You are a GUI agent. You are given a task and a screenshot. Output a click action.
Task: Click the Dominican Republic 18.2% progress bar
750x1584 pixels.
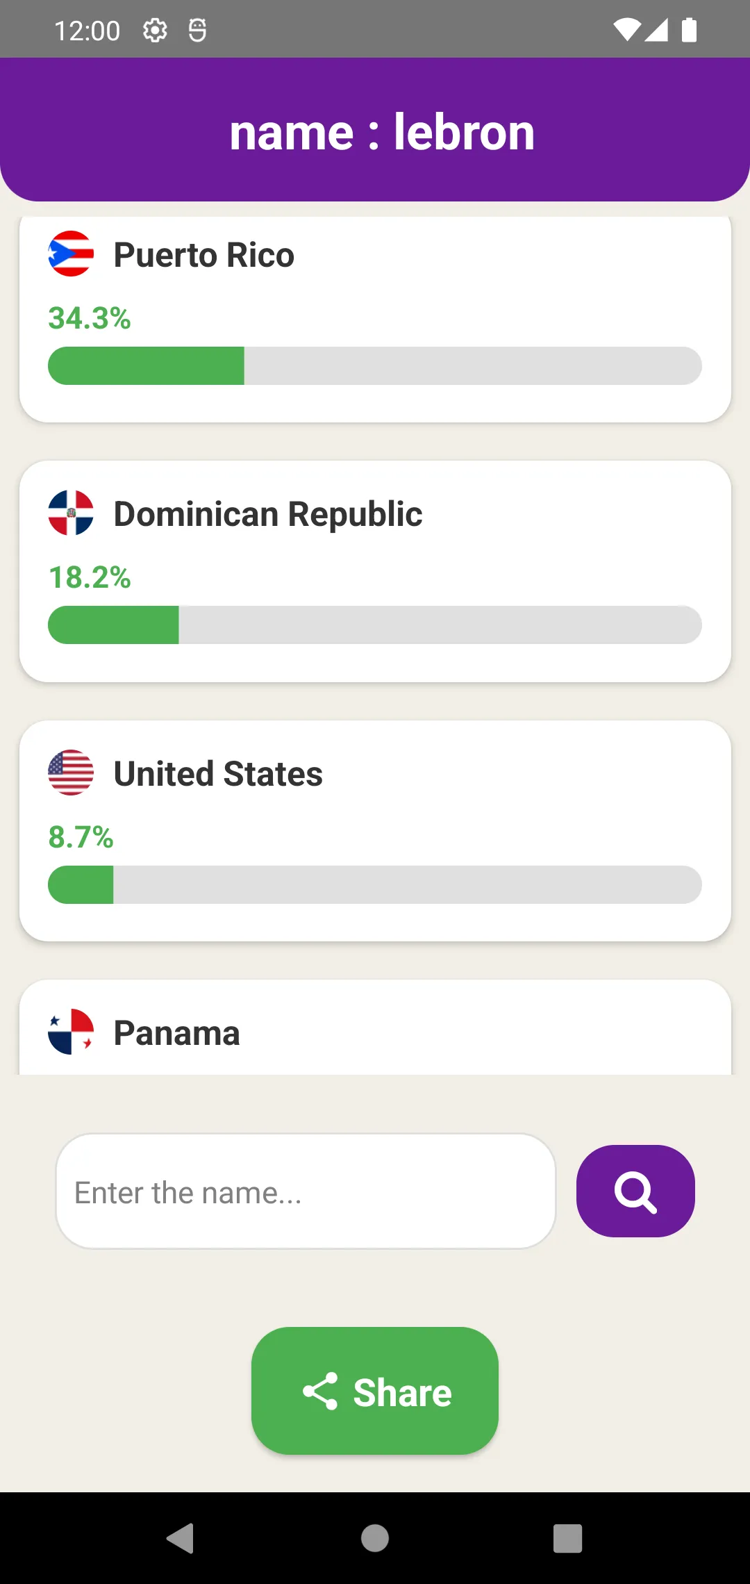375,625
